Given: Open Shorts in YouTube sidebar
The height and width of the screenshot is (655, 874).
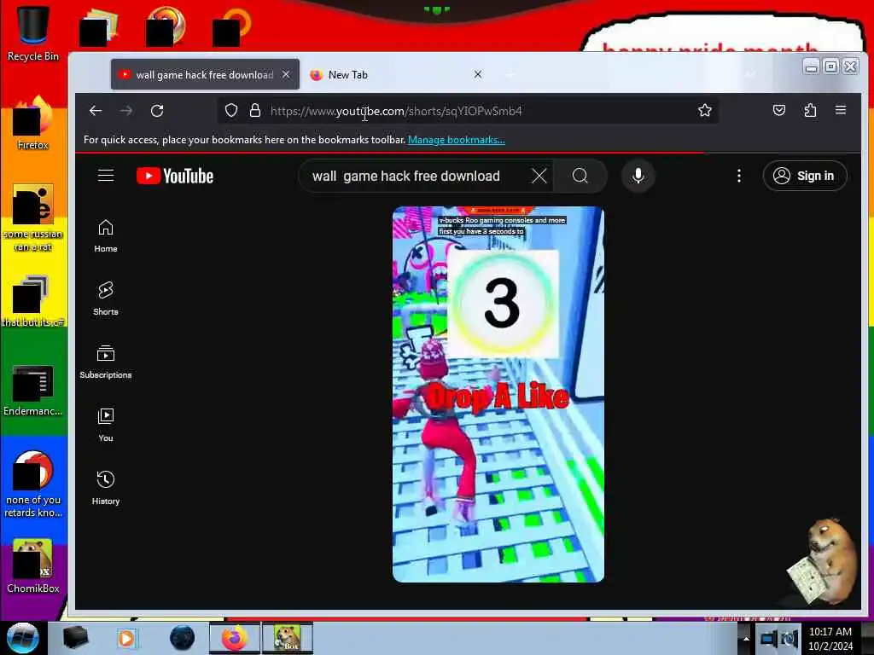Looking at the screenshot, I should point(105,299).
